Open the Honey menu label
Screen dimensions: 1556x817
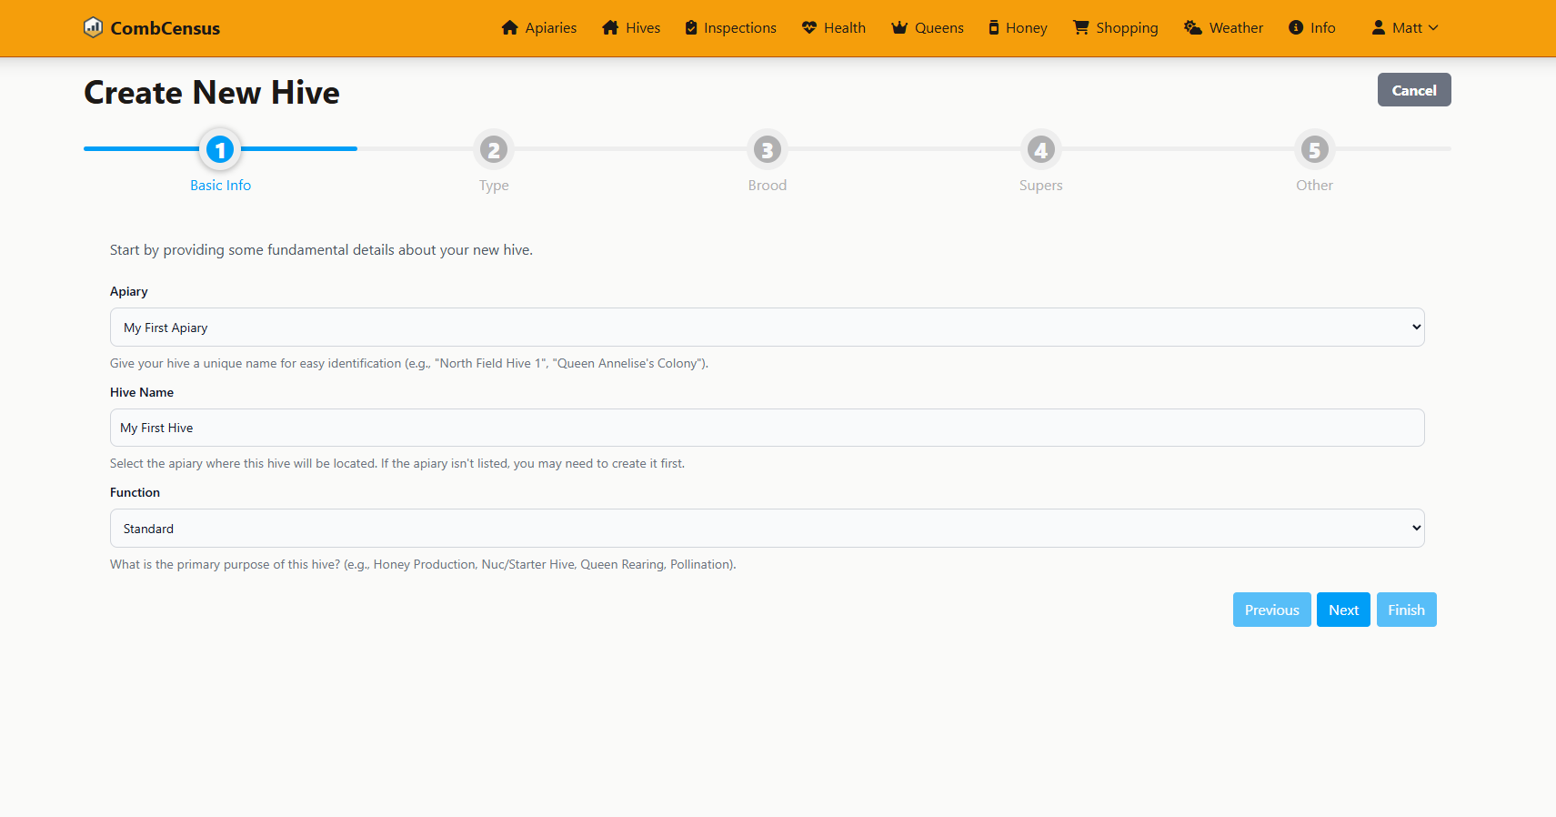coord(1027,28)
